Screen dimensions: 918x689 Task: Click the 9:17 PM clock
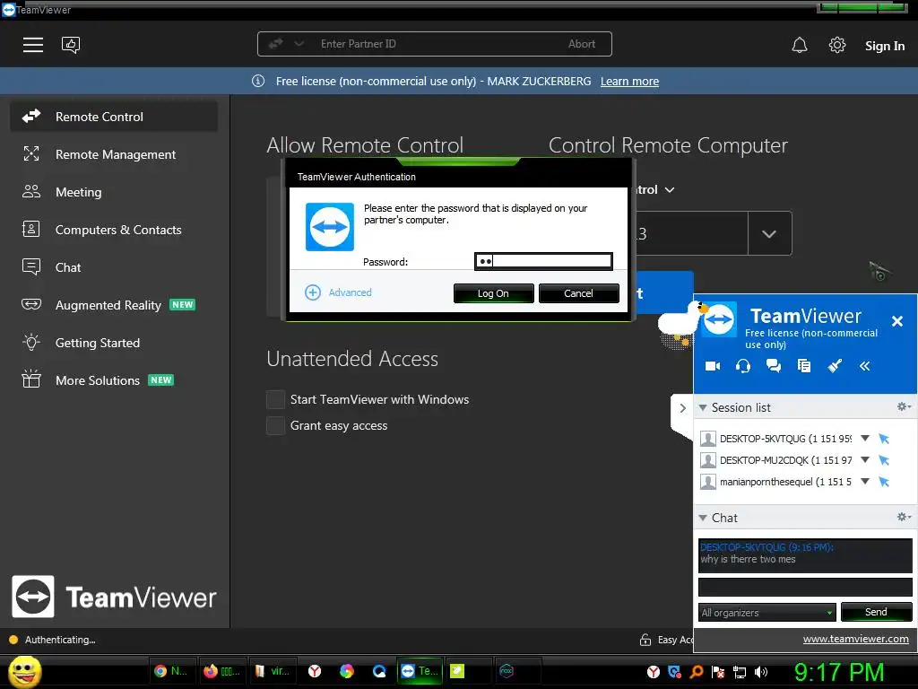[x=839, y=673]
